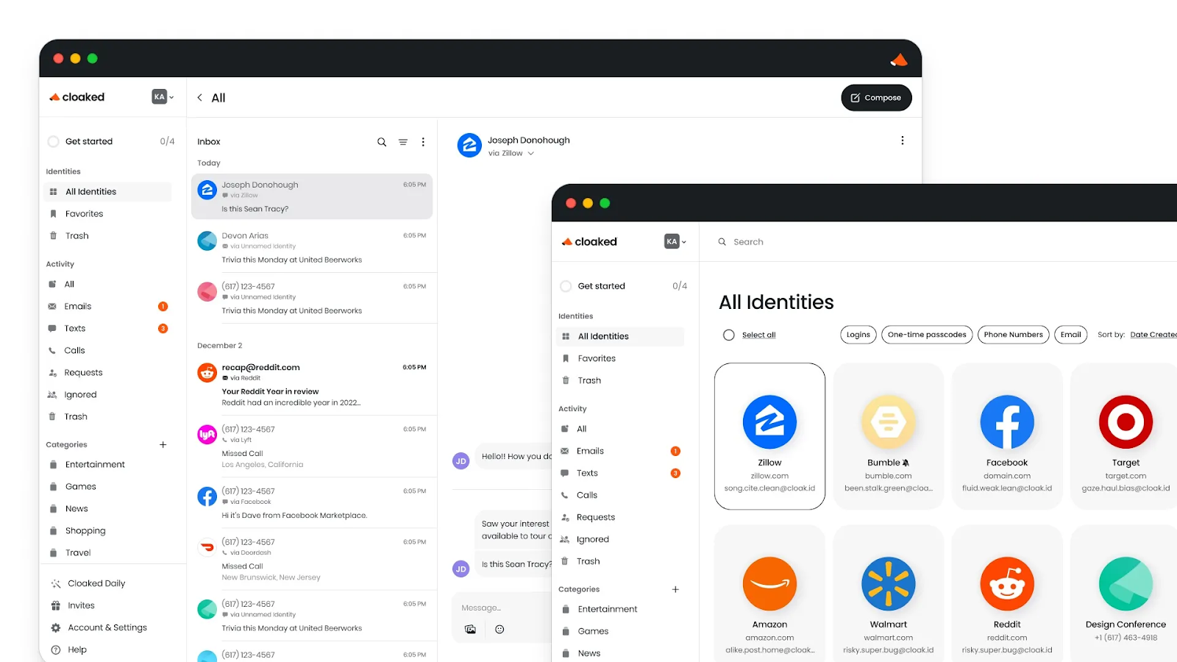Click the search magnifier in front window

pyautogui.click(x=722, y=241)
